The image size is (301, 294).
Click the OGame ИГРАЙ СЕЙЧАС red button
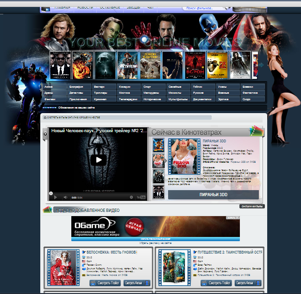tap(134, 226)
